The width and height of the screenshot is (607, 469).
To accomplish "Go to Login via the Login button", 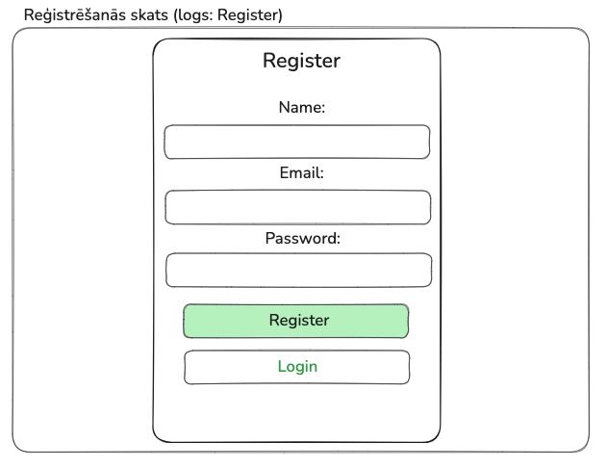I will click(296, 367).
